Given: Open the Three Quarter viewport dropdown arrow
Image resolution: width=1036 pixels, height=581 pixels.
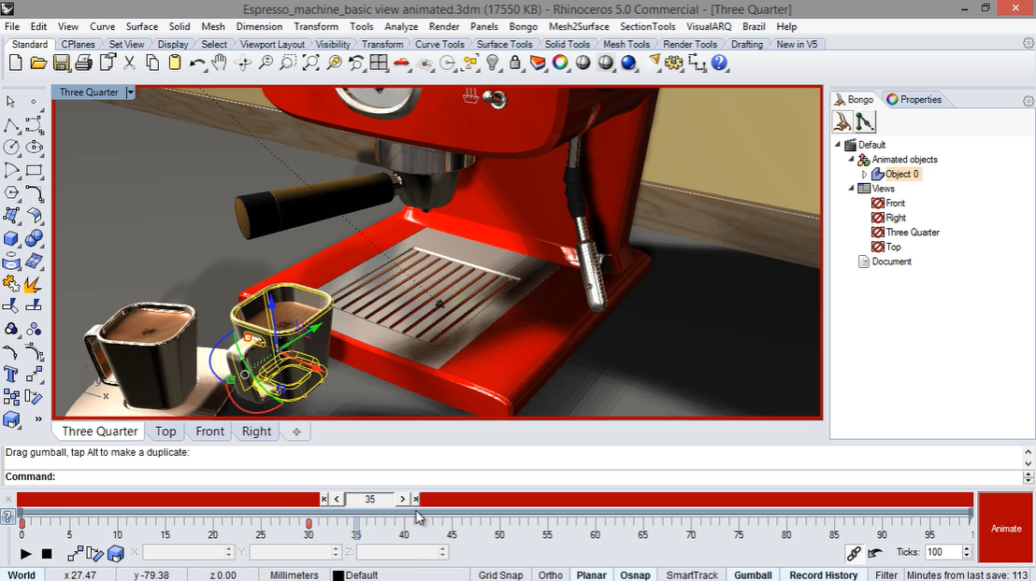Looking at the screenshot, I should pyautogui.click(x=130, y=92).
